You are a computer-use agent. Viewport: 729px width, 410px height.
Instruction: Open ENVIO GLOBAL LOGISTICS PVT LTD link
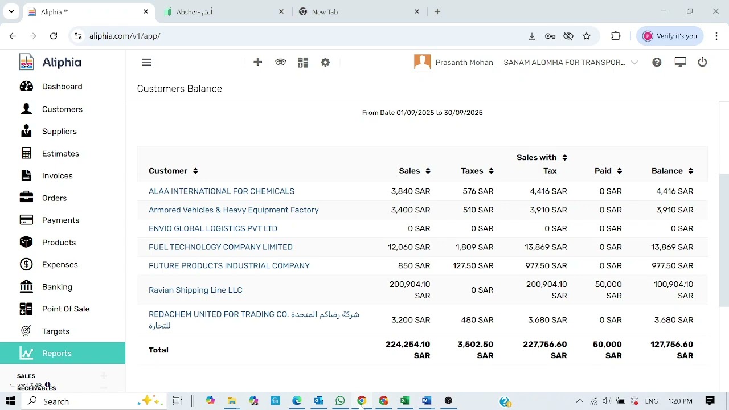click(213, 228)
